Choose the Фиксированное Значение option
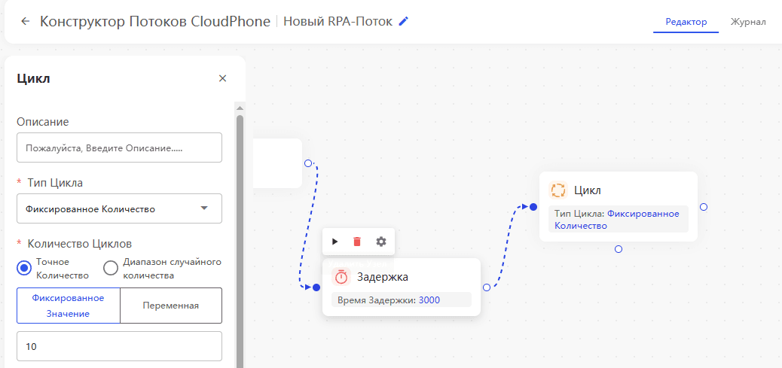This screenshot has height=368, width=782. click(69, 306)
